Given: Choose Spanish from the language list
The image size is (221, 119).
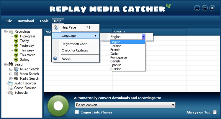Looking at the screenshot, I should tap(127, 65).
